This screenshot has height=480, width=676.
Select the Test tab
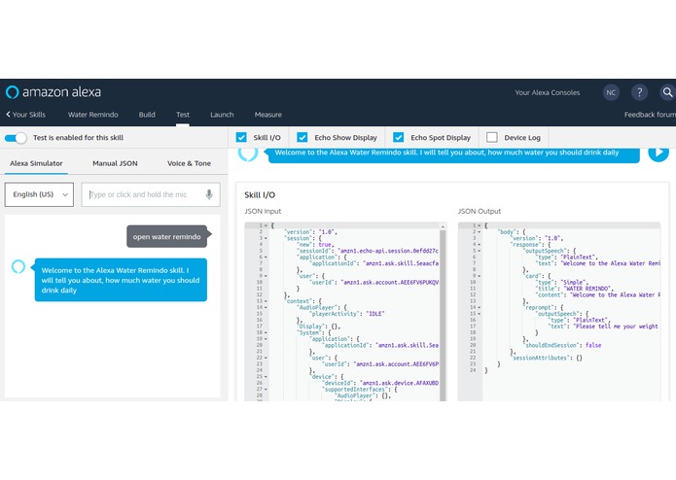tap(183, 115)
